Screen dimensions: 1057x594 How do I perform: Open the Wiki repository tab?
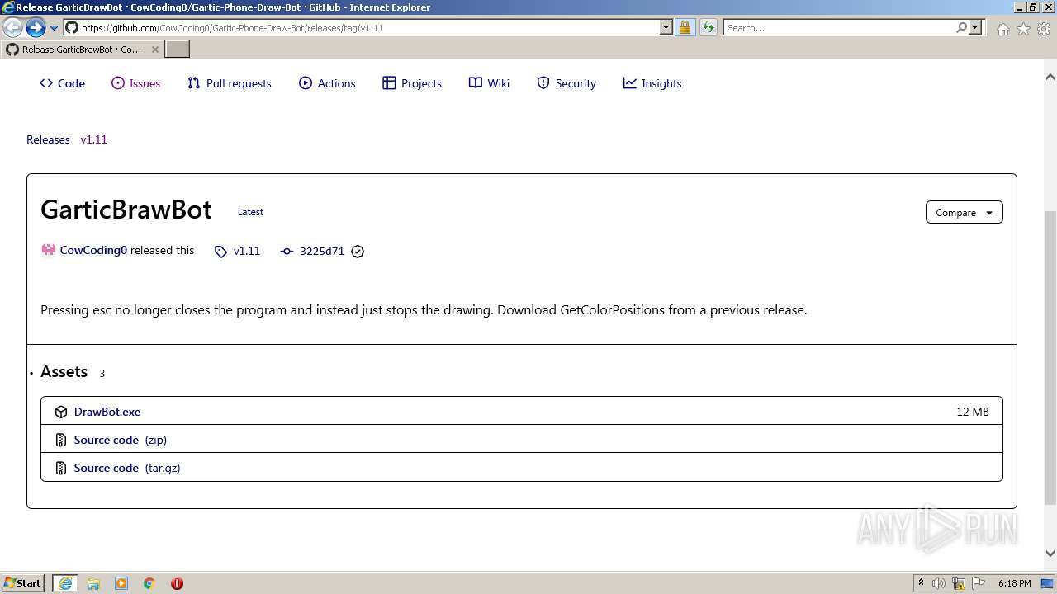point(489,83)
